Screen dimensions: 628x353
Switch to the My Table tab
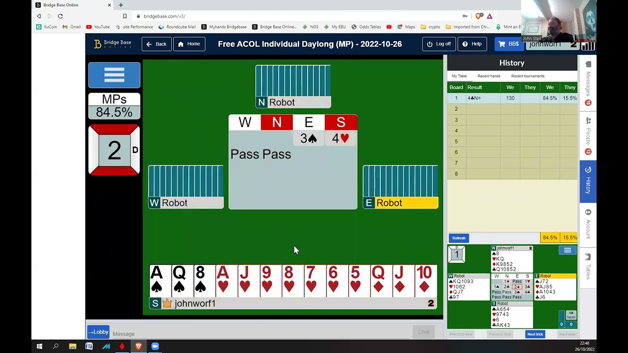click(459, 76)
